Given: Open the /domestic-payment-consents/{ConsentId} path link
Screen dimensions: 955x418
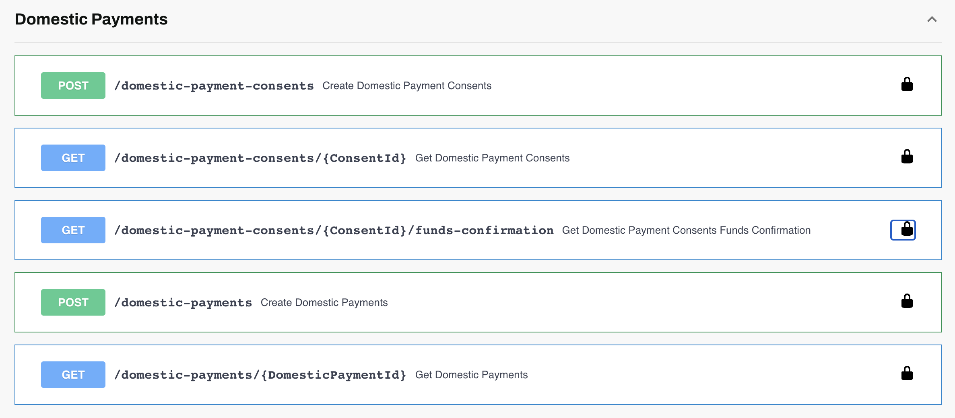Looking at the screenshot, I should tap(260, 158).
